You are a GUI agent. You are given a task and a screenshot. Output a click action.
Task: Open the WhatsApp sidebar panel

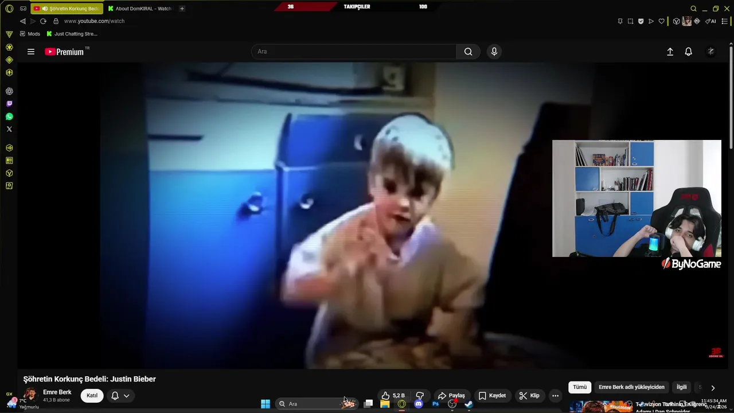[9, 116]
